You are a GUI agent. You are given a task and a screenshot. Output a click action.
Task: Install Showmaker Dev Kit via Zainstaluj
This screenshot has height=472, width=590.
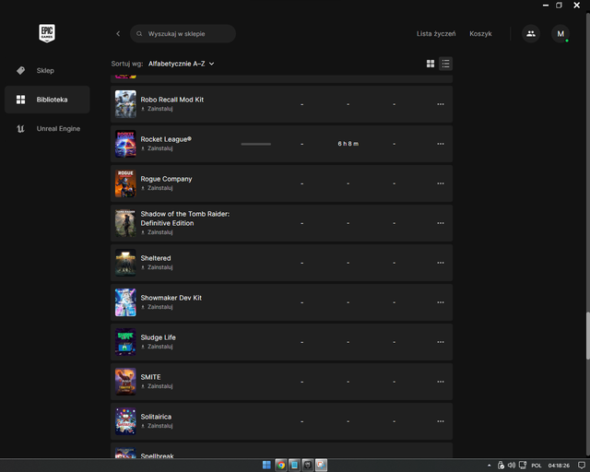(x=157, y=307)
